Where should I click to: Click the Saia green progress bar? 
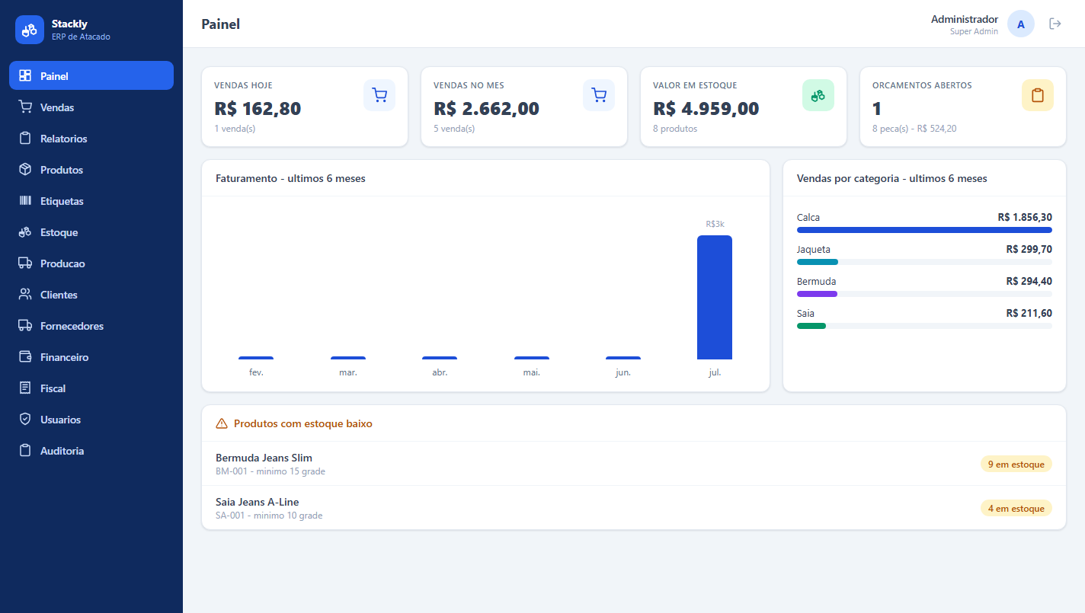(x=811, y=326)
